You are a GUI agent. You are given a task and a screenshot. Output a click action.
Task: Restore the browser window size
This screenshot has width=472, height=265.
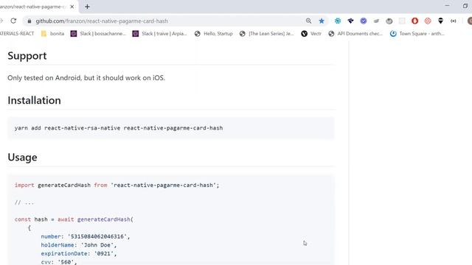[x=465, y=6]
